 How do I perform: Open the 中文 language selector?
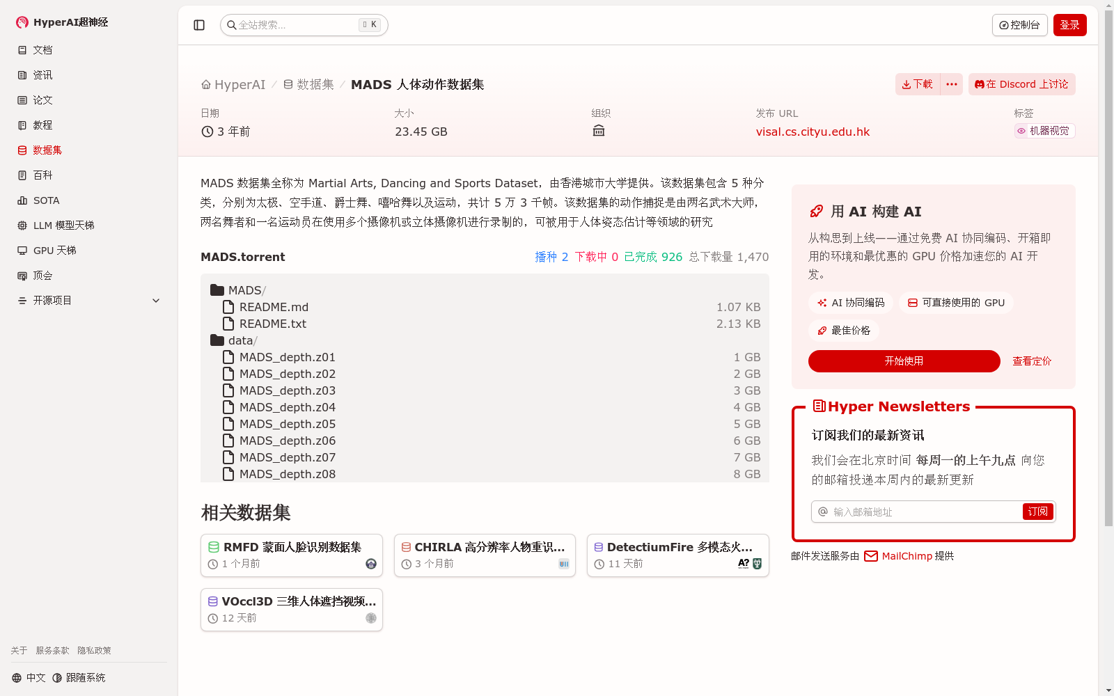[29, 678]
